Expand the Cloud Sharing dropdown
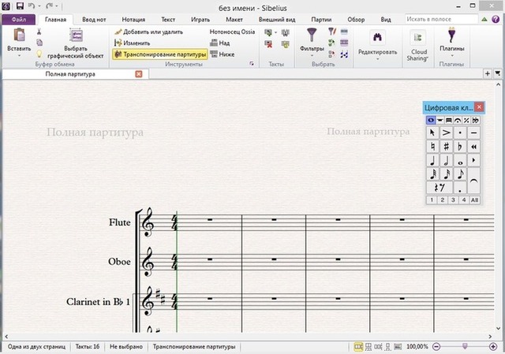This screenshot has width=505, height=354. 417,58
